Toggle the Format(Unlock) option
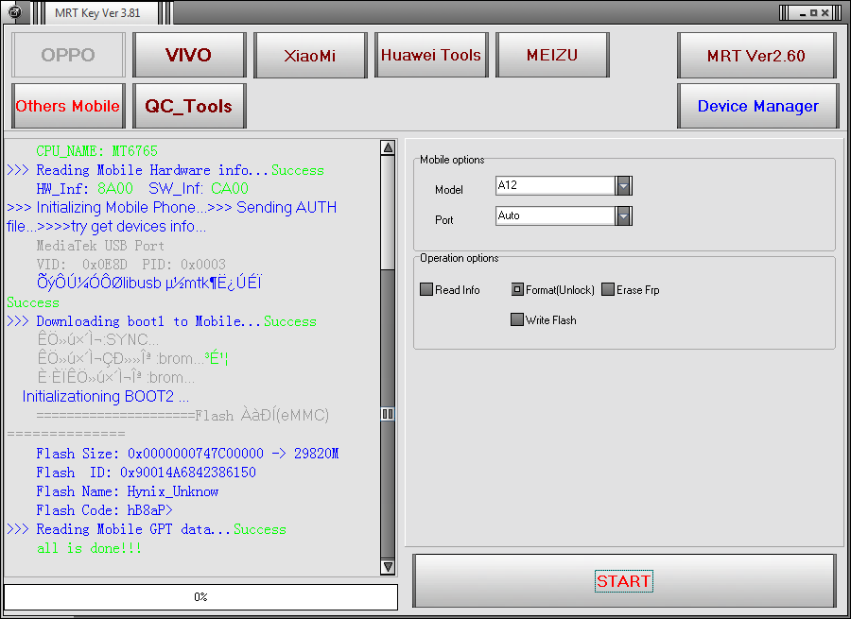This screenshot has height=619, width=851. 517,289
